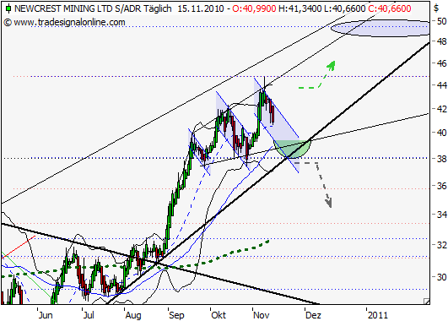Click the www.tradesignalonline.com copyright text
This screenshot has height=321, width=448.
(65, 22)
